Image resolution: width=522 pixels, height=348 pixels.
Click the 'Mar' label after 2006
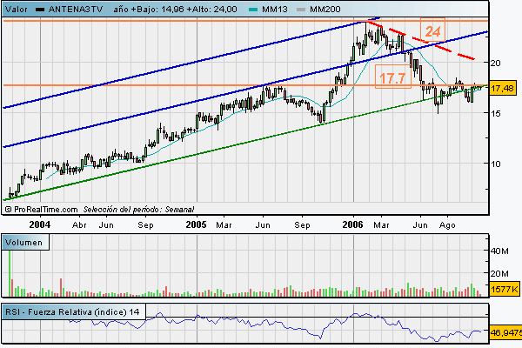(381, 225)
